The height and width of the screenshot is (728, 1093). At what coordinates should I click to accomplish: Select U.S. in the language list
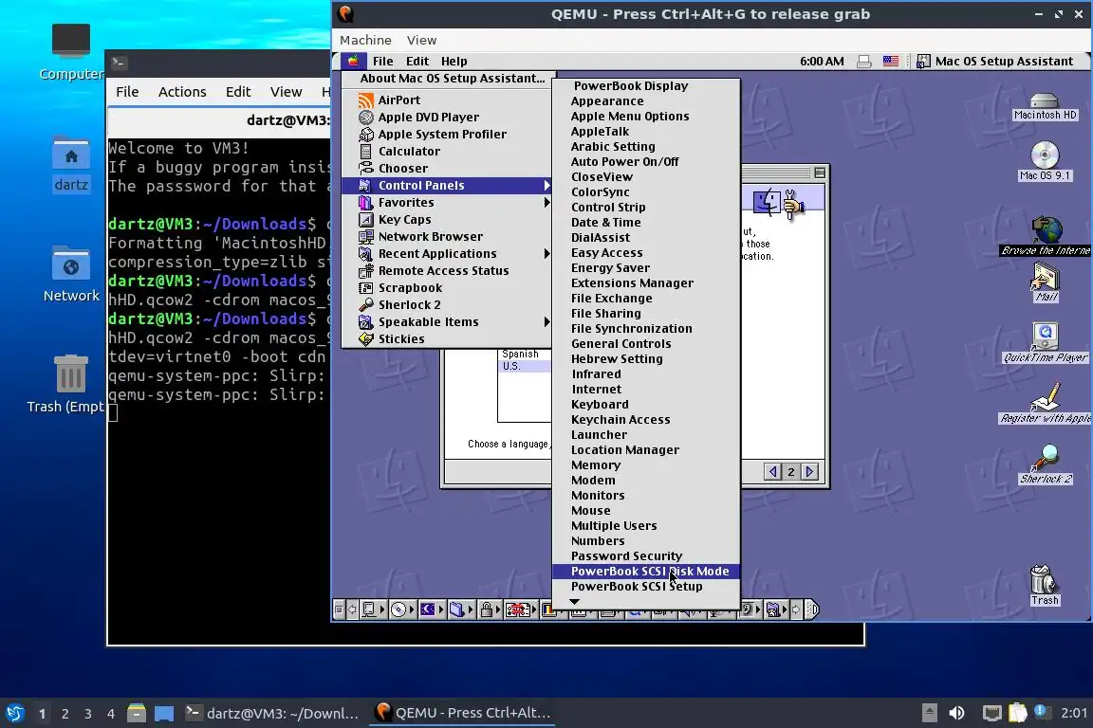click(512, 367)
